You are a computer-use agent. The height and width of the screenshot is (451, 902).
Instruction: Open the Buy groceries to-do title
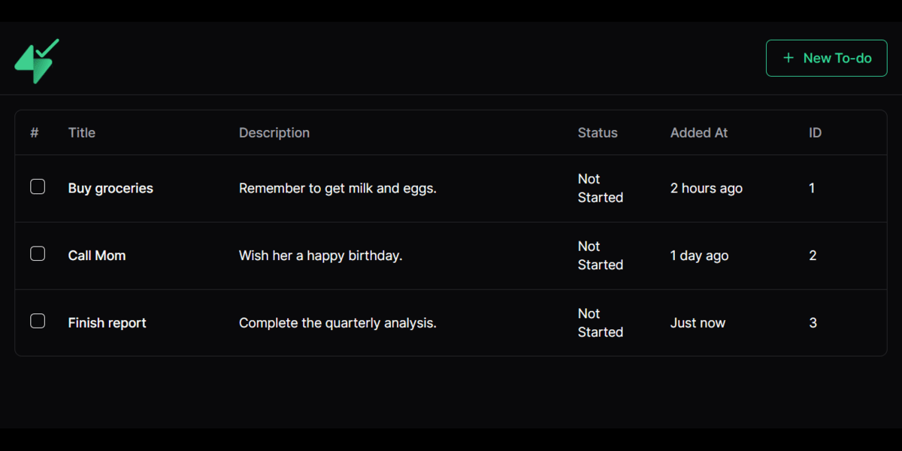pyautogui.click(x=110, y=189)
